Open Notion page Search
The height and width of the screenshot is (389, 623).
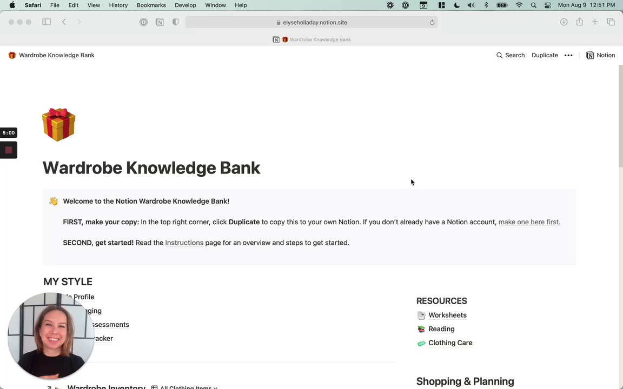511,55
